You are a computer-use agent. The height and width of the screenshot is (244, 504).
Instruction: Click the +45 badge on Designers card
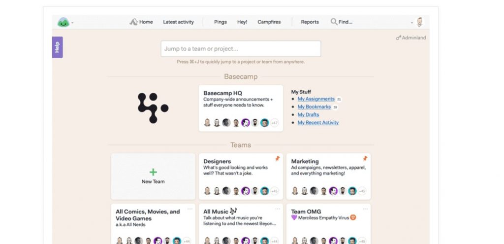tap(274, 191)
